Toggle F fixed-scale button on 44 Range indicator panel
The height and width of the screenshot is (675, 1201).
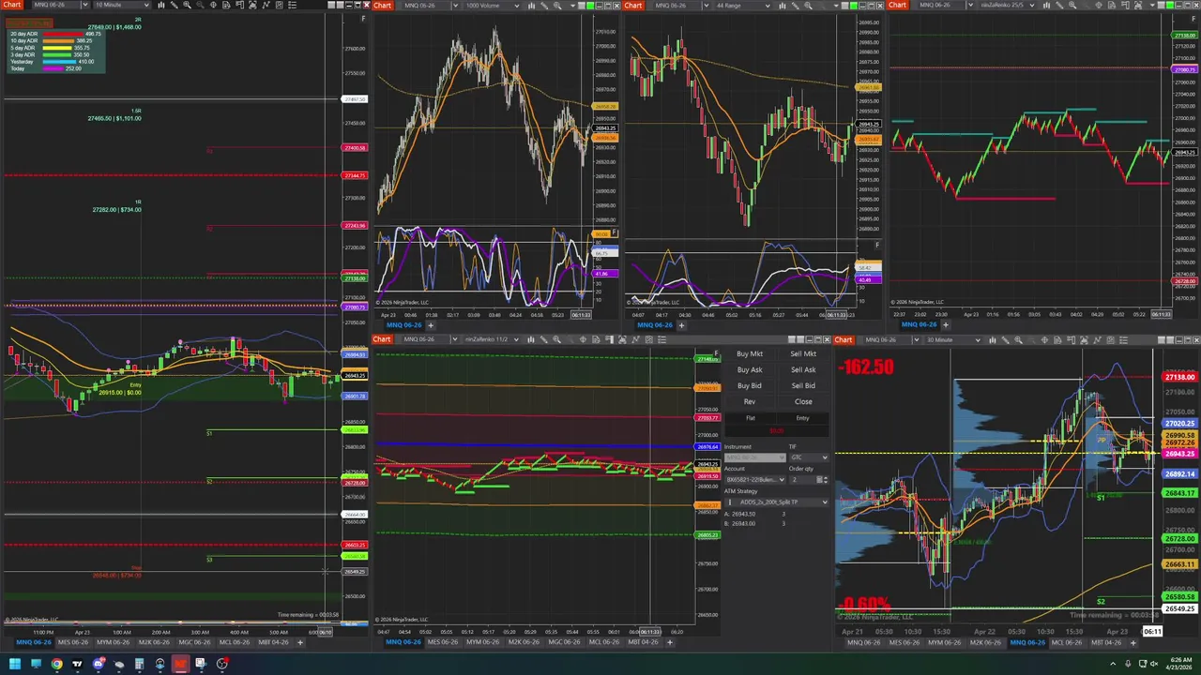coord(876,246)
